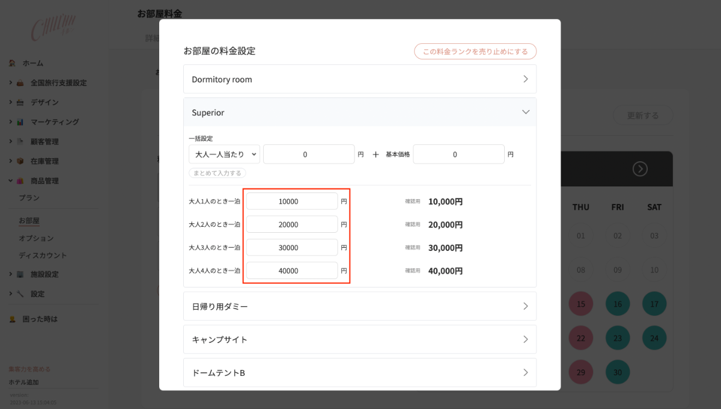Select the ホーム home icon in sidebar
Screen dimensions: 721x409
point(13,63)
